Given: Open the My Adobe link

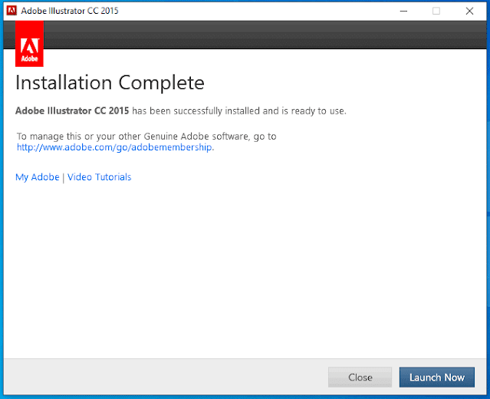Looking at the screenshot, I should 37,177.
